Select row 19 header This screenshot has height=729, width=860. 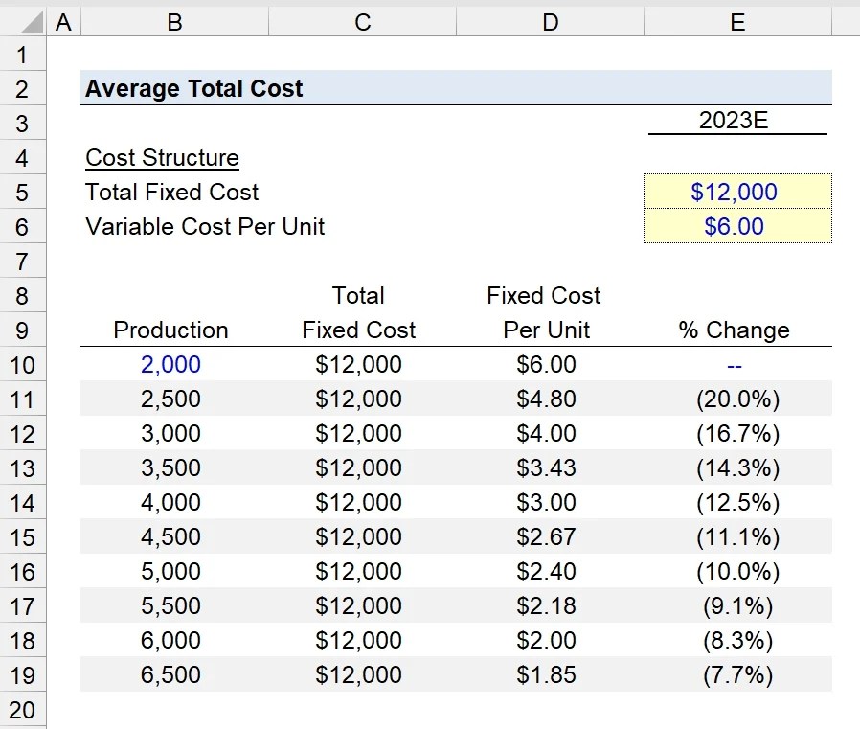tap(22, 674)
